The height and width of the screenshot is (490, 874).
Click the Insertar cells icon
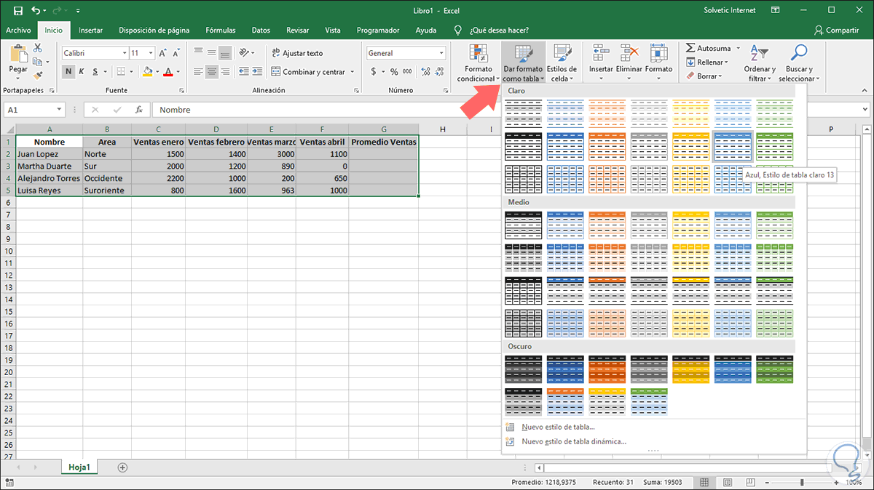tap(601, 54)
